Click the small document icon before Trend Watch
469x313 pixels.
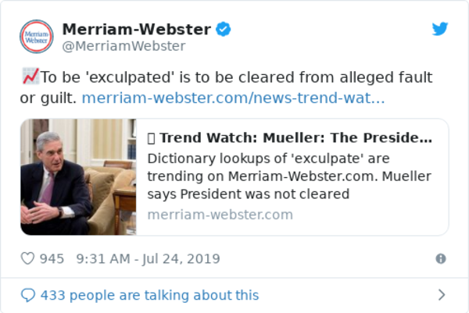152,138
